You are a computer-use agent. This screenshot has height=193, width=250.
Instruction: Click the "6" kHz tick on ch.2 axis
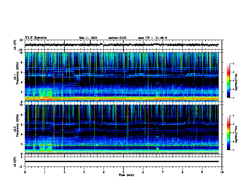tap(22, 125)
